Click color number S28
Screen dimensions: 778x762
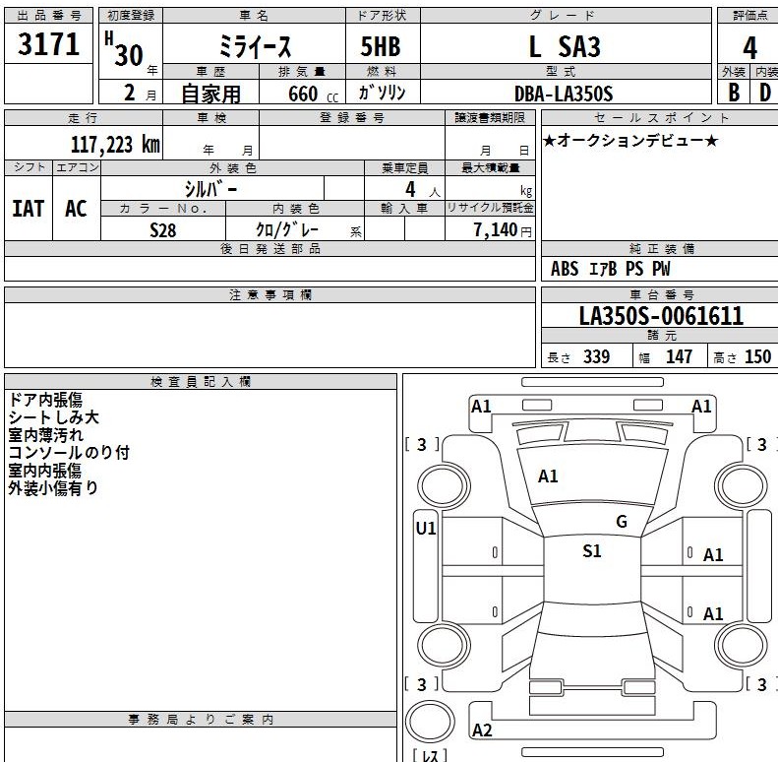tap(162, 230)
